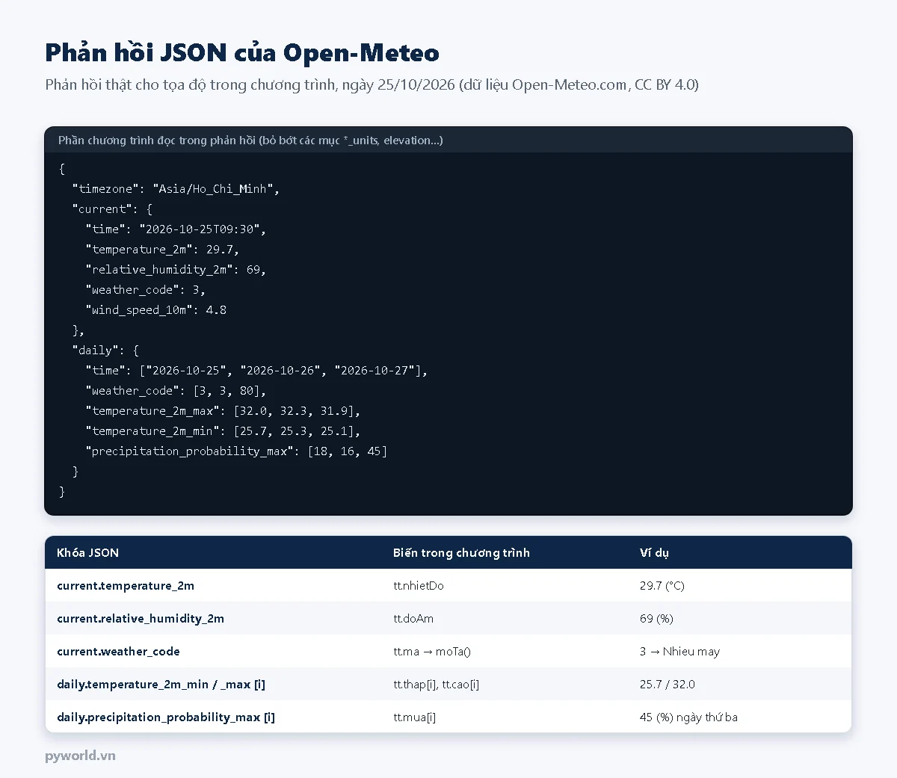Image resolution: width=897 pixels, height=778 pixels.
Task: Click the "weather_code": [3, 3, 80] line
Action: (x=176, y=391)
